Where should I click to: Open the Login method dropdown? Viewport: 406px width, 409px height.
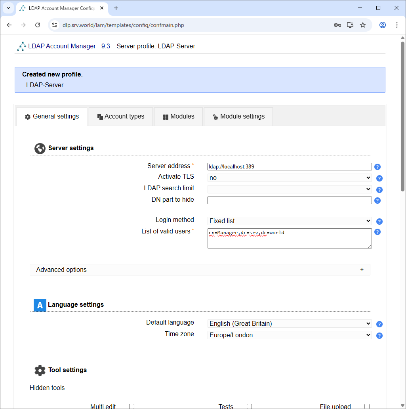(290, 221)
